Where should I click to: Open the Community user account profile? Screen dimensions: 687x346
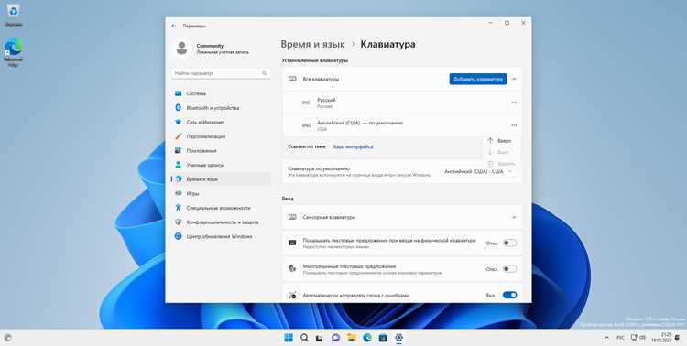(x=211, y=49)
